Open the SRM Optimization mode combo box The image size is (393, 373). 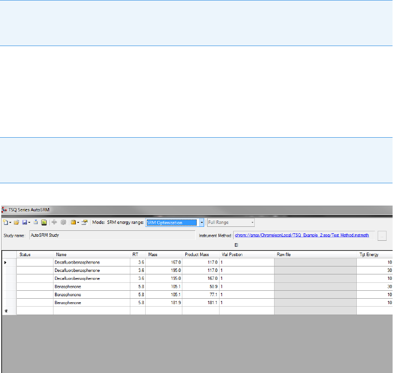(x=202, y=222)
